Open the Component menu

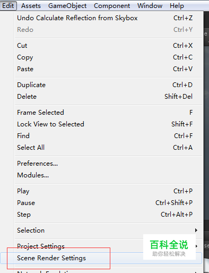tap(112, 6)
